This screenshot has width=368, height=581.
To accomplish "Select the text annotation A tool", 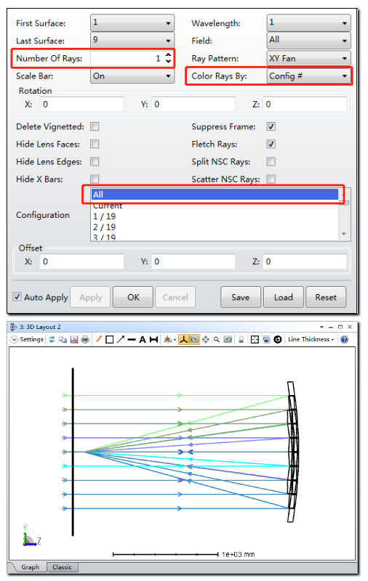I will (x=143, y=339).
